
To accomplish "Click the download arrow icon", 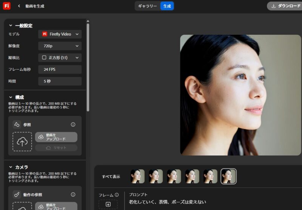I will coord(273,6).
